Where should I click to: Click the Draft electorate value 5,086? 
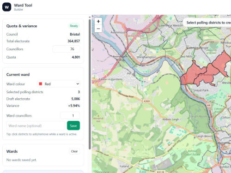point(76,99)
